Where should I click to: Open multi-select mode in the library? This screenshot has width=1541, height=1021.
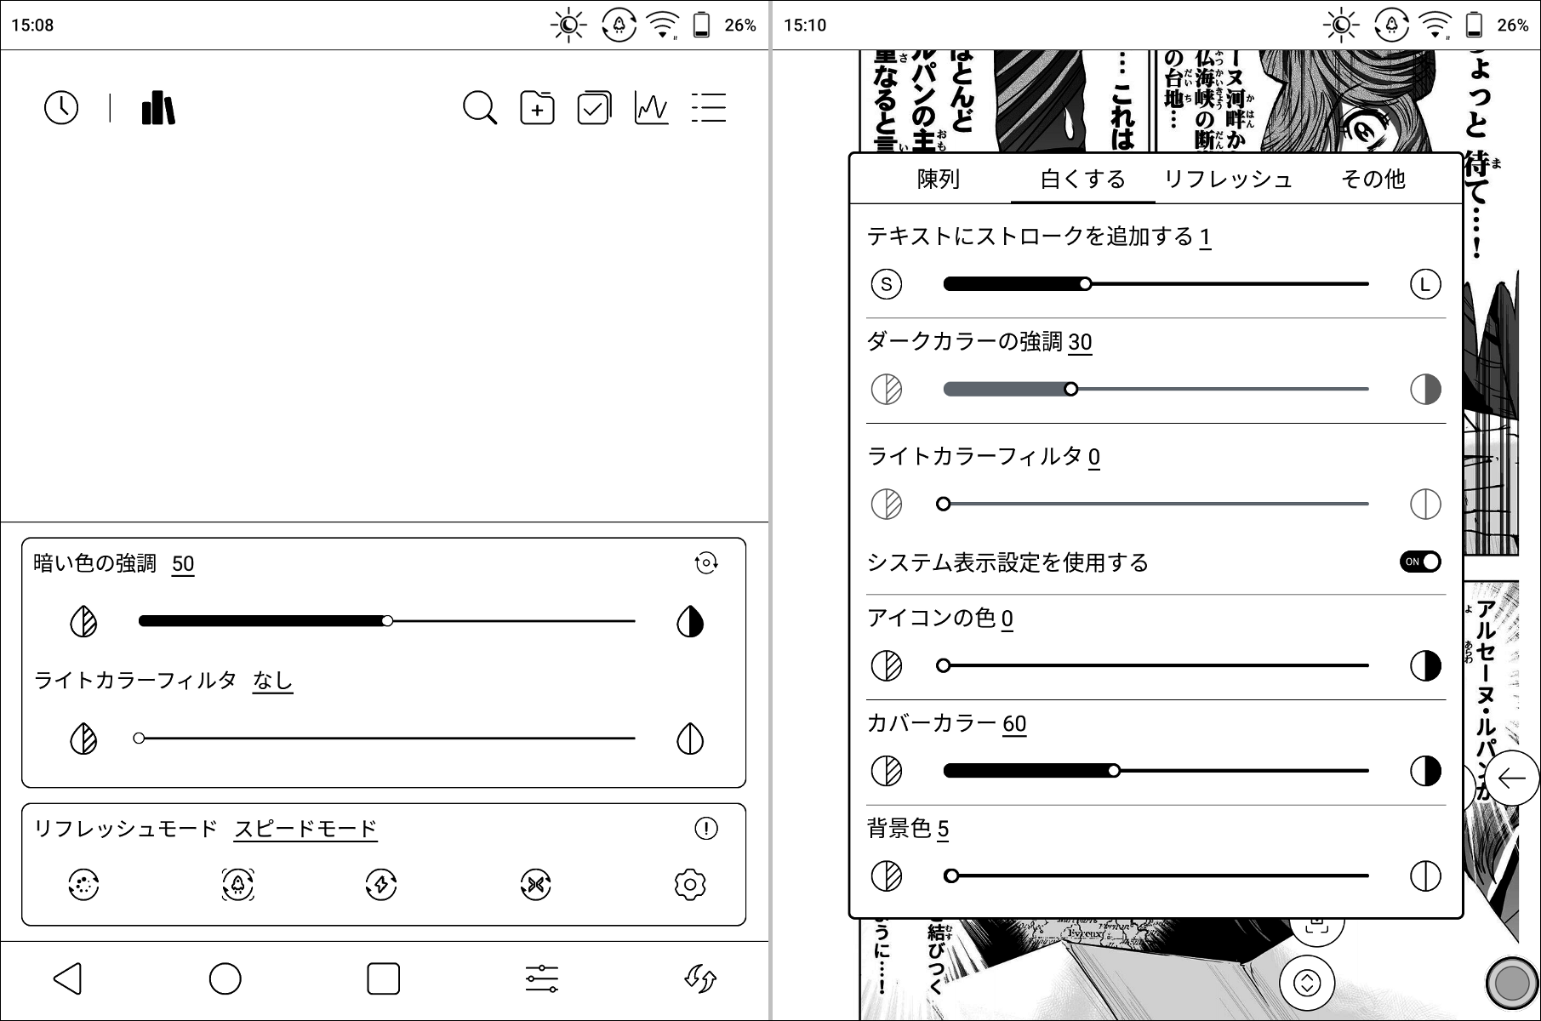594,107
